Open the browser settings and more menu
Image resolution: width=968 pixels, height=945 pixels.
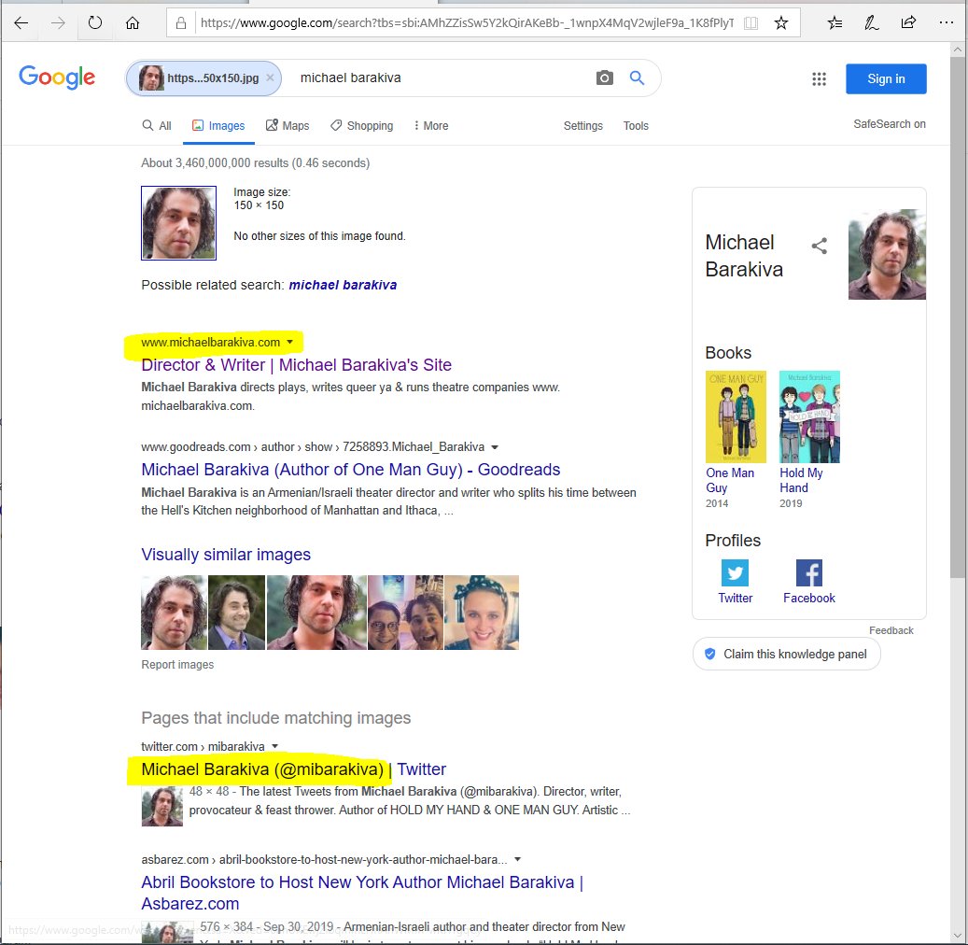(946, 22)
